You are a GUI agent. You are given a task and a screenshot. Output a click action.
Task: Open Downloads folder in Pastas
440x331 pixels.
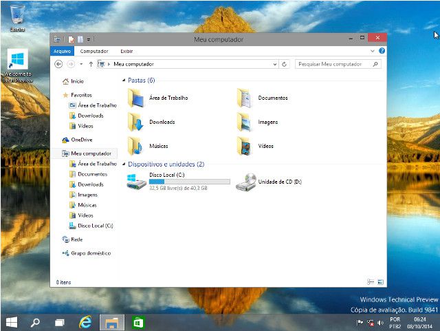(x=151, y=122)
